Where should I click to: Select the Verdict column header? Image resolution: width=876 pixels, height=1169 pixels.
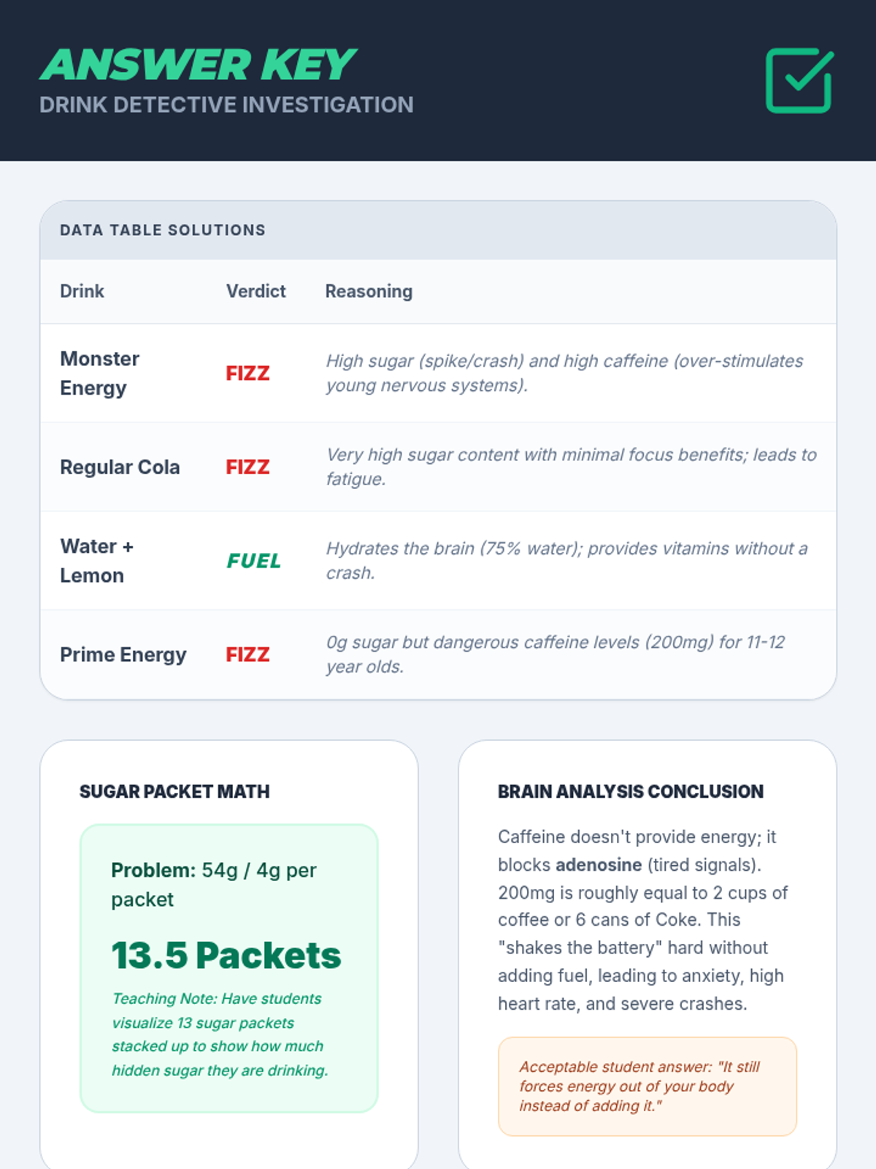255,292
